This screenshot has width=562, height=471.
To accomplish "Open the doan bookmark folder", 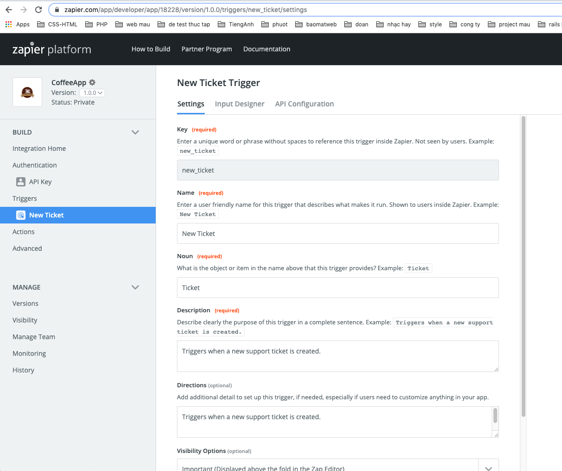I will (356, 25).
